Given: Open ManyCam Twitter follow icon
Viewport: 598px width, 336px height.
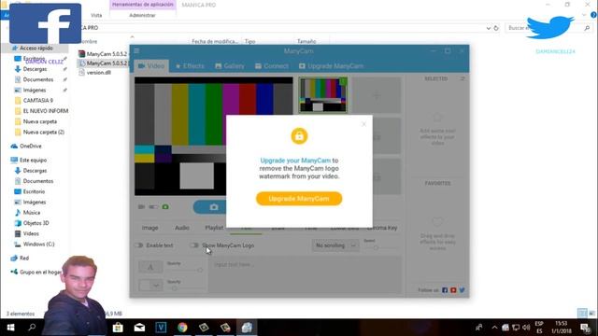Looking at the screenshot, I should coord(462,290).
